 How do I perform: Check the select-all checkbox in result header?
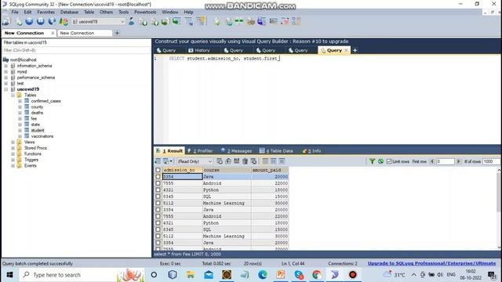click(158, 170)
